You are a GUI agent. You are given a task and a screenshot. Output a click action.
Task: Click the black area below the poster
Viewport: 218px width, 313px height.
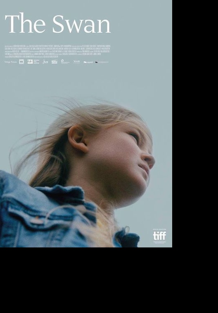pos(109,280)
